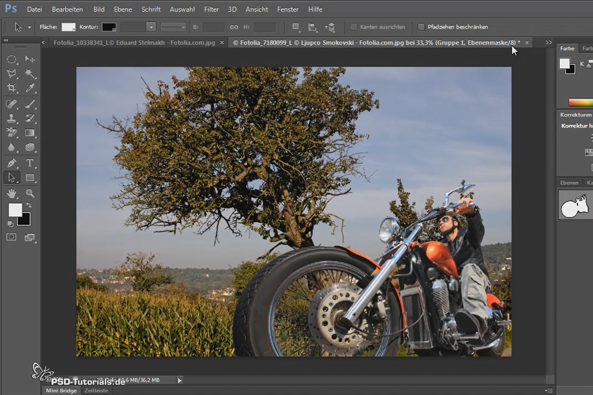Select the Horizontal Type tool
Screen dimensions: 593x395
[30, 163]
